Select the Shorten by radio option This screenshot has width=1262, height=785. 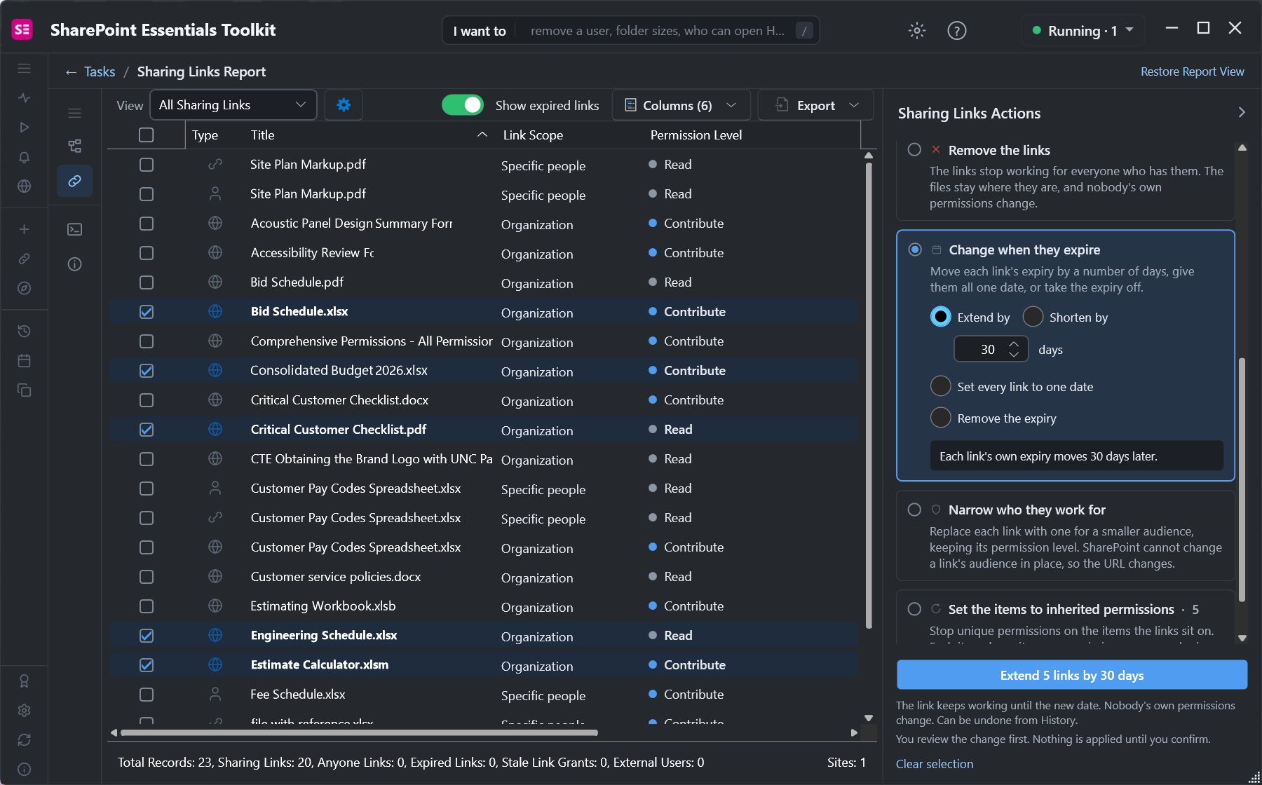coord(1033,317)
